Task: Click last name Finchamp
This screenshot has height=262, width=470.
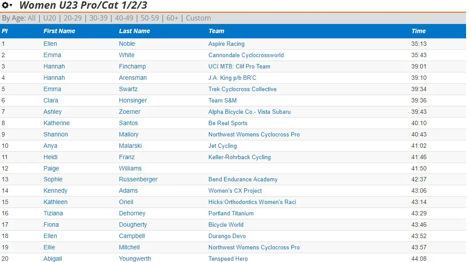Action: tap(132, 66)
